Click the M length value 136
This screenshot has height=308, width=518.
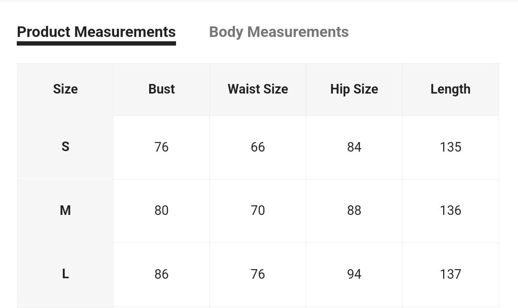pyautogui.click(x=450, y=211)
